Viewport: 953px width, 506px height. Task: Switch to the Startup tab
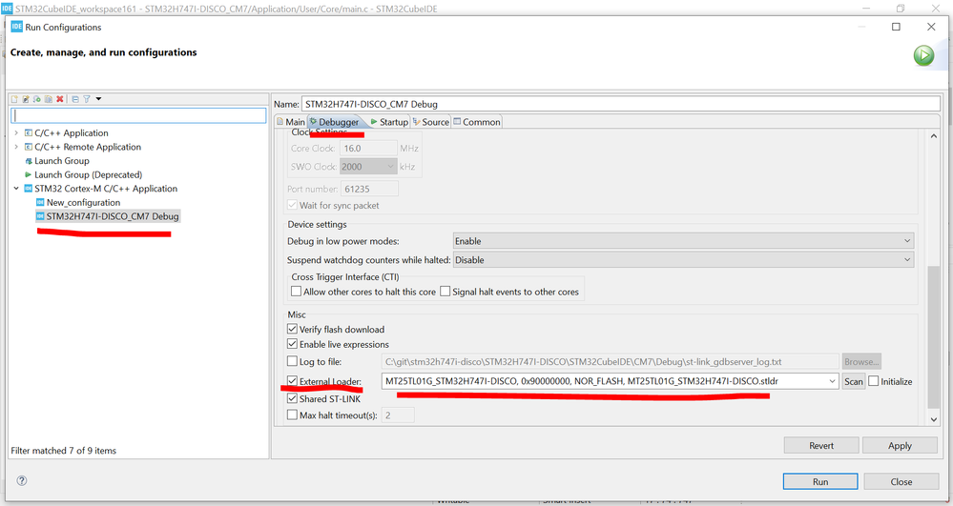coord(389,121)
